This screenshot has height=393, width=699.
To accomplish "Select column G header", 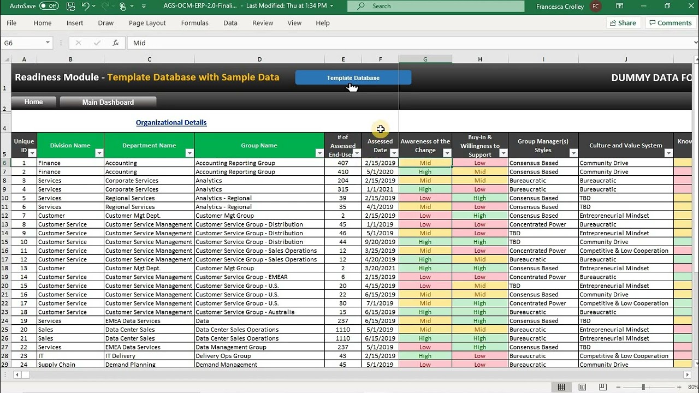I will click(425, 59).
